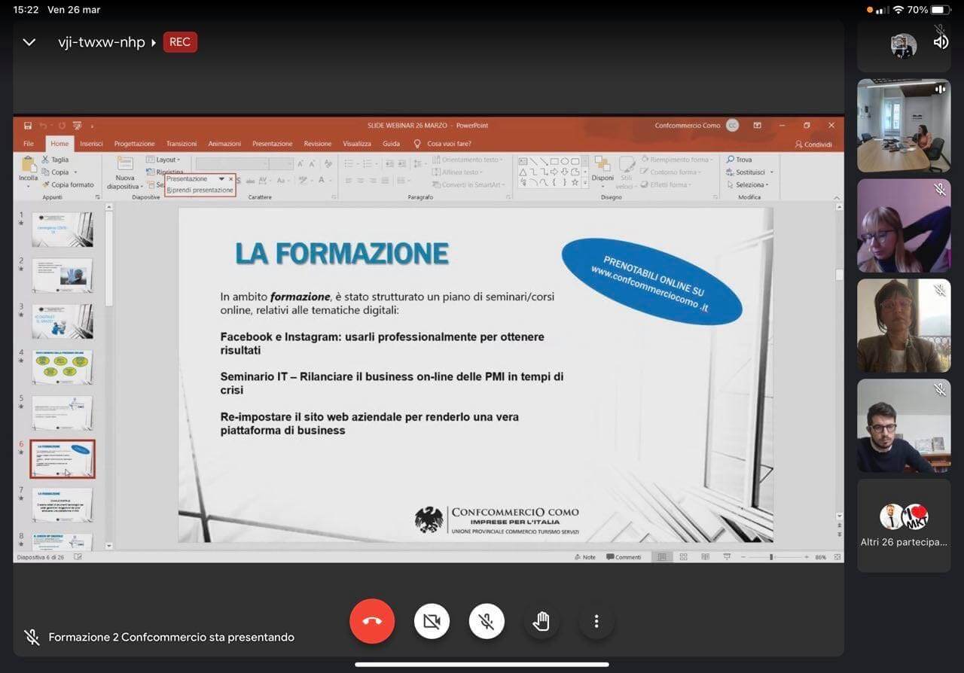
Task: End the call with the red hang-up button
Action: click(x=372, y=621)
